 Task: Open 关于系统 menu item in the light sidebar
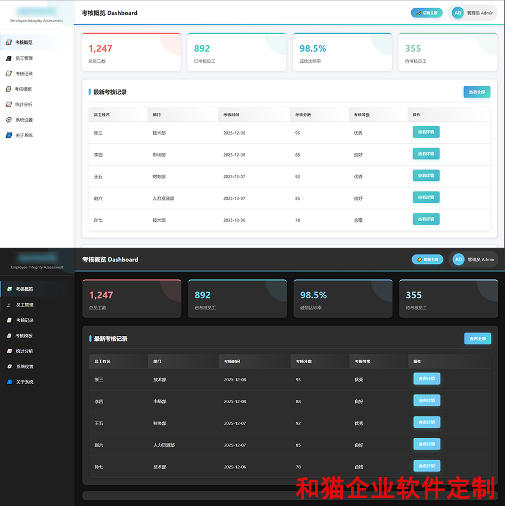(24, 135)
